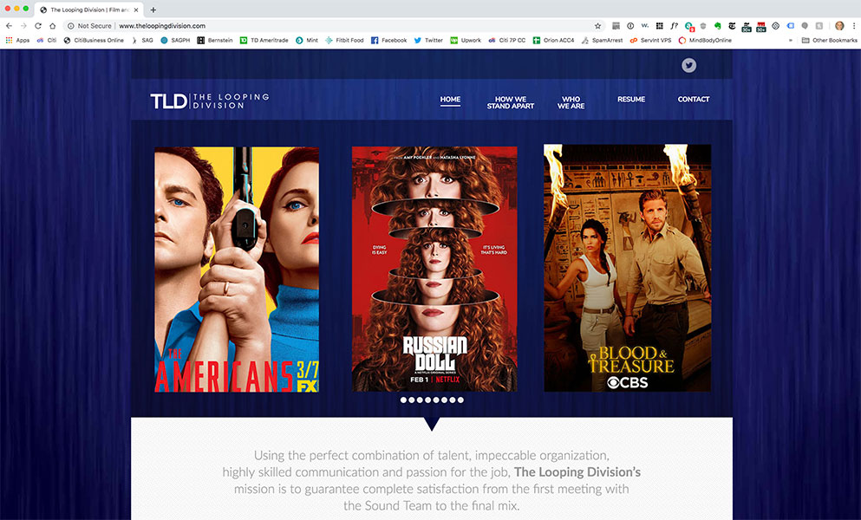Open the black grid extension icon
The width and height of the screenshot is (861, 520).
[660, 26]
